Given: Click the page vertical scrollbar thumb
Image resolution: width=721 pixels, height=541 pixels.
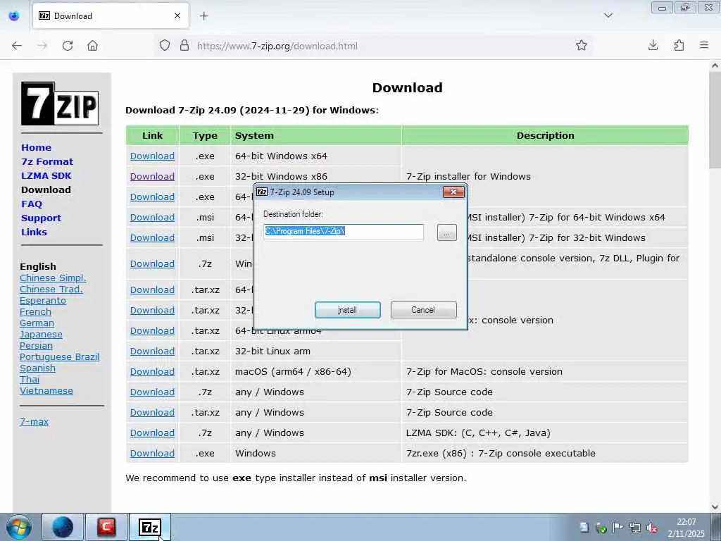Looking at the screenshot, I should 715,120.
